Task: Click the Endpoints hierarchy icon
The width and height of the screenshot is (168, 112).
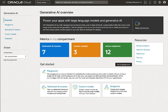Action: coord(107,87)
